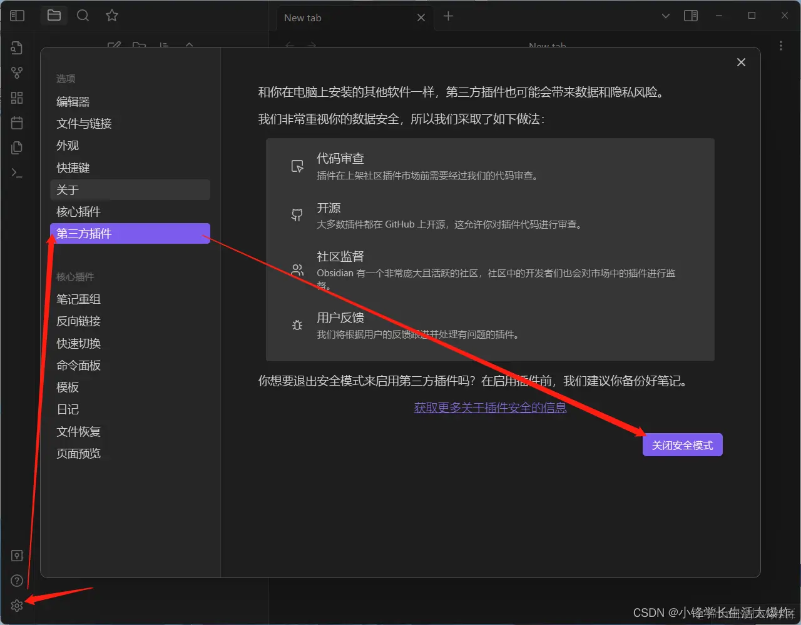The width and height of the screenshot is (801, 625).
Task: Open 关于 settings section
Action: 130,190
